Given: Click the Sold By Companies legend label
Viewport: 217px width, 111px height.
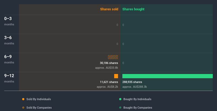Looking at the screenshot, I should click(39, 108).
